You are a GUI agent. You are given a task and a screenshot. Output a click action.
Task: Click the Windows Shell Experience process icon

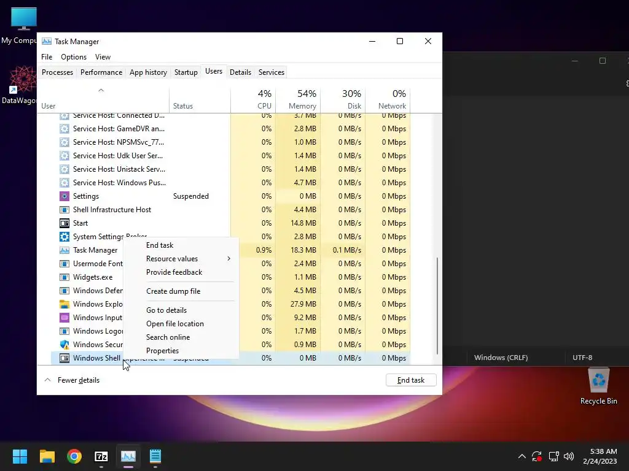64,358
